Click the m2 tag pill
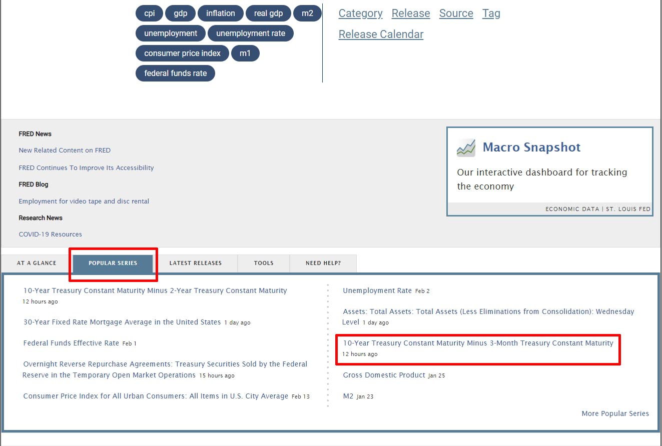This screenshot has height=446, width=662. pyautogui.click(x=307, y=13)
